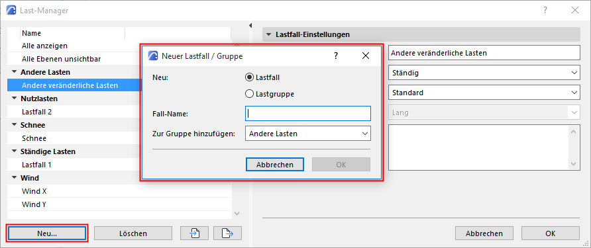Click Abbrechen in the Last-Manager window
The width and height of the screenshot is (591, 248).
click(484, 233)
